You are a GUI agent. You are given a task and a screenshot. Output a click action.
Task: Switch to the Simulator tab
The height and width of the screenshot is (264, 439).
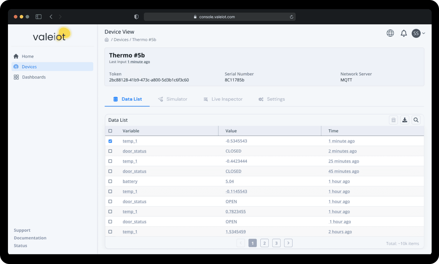click(173, 99)
